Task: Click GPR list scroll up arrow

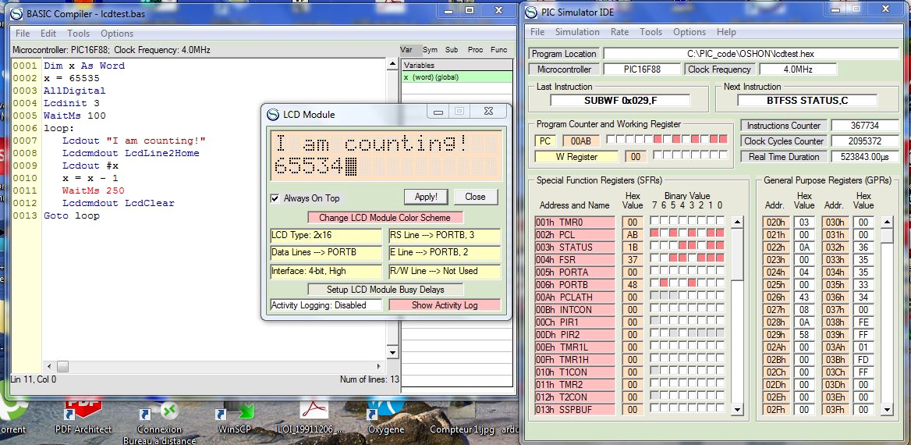Action: click(887, 222)
